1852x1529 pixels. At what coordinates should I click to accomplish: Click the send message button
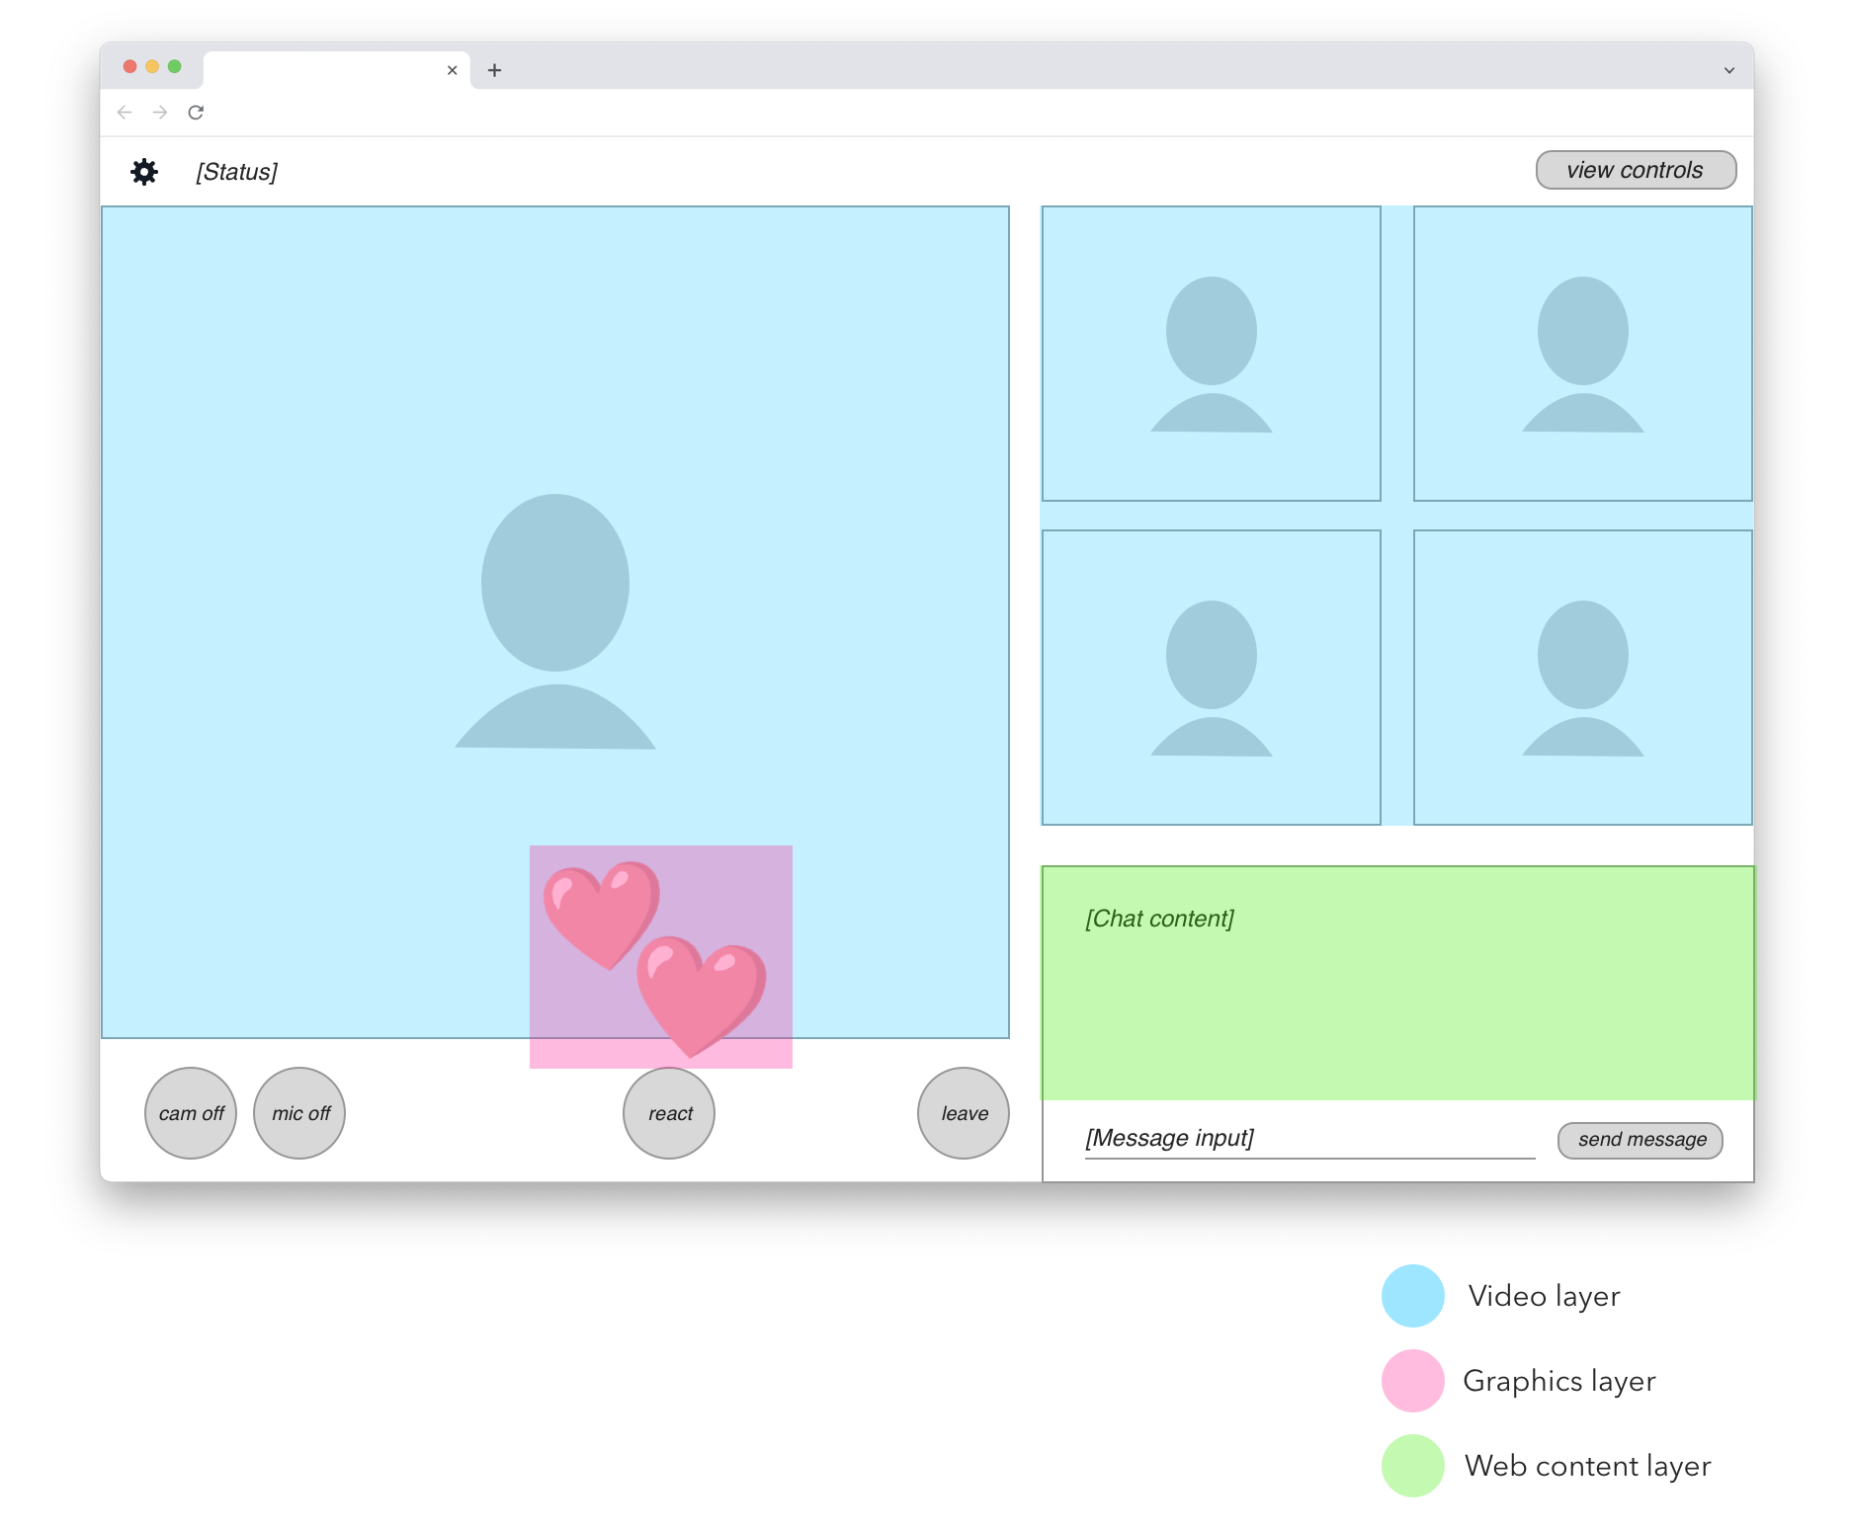[x=1641, y=1140]
